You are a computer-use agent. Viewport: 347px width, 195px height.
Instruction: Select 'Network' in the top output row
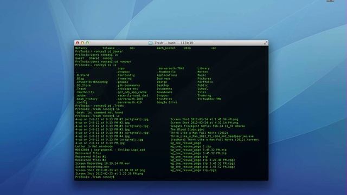click(x=81, y=48)
